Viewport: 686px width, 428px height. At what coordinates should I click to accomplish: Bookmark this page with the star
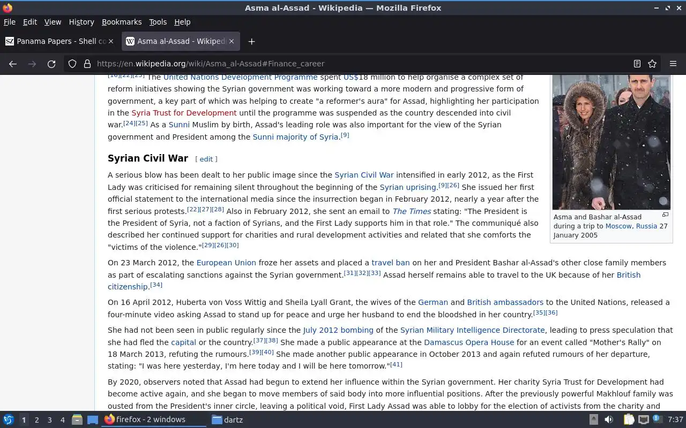click(x=652, y=64)
